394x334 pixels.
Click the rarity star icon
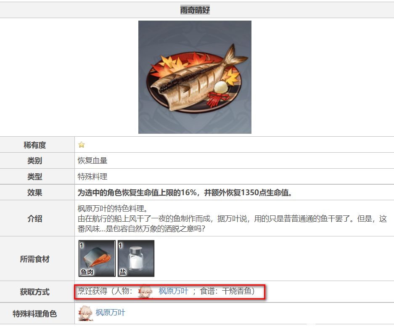[82, 145]
